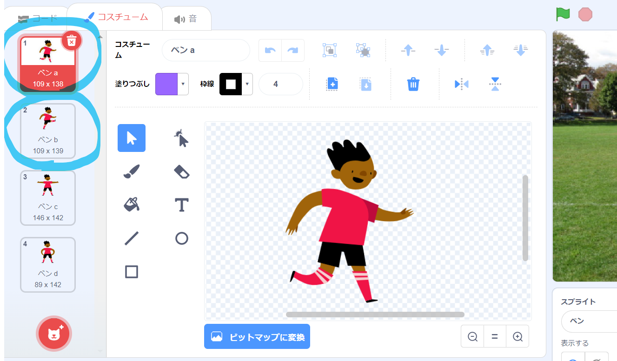This screenshot has height=361, width=617.
Task: Click the Flip vertical icon
Action: click(495, 84)
